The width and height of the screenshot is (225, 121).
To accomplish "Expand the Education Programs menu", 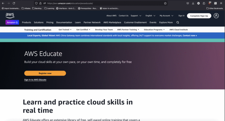I will point(154,29).
